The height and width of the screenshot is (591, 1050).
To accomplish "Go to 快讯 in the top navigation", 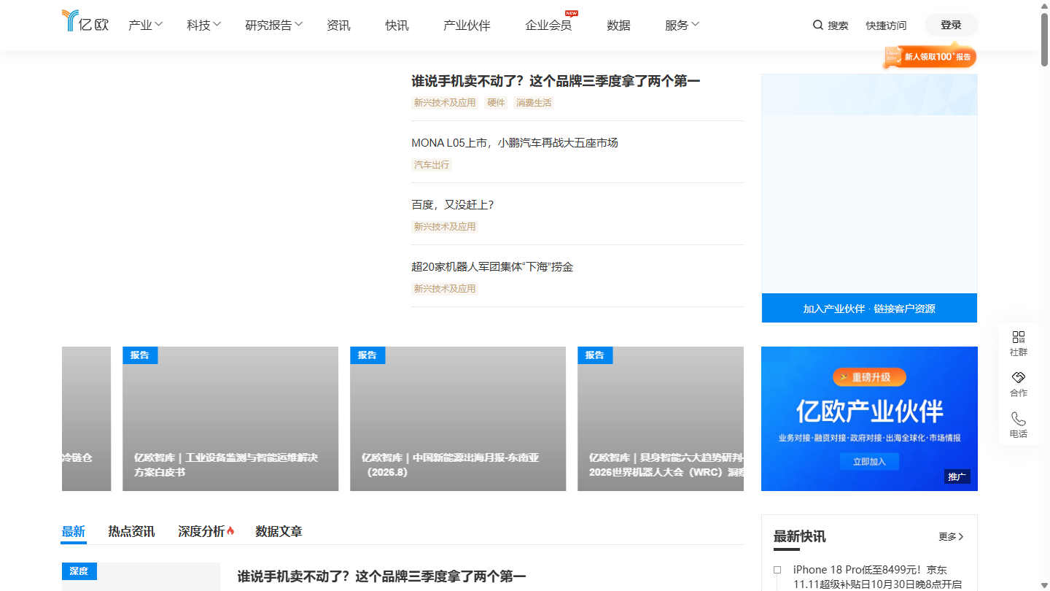I will (x=397, y=25).
